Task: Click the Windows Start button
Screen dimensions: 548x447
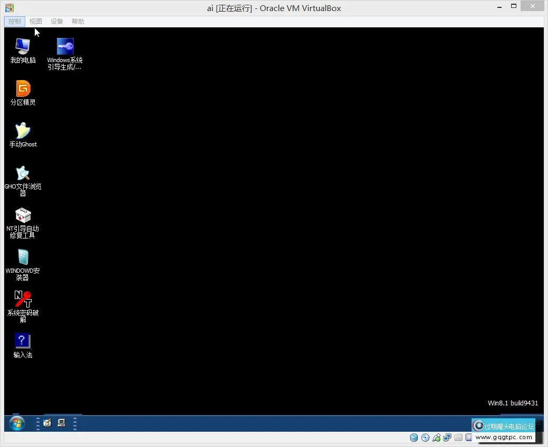Action: click(x=16, y=423)
